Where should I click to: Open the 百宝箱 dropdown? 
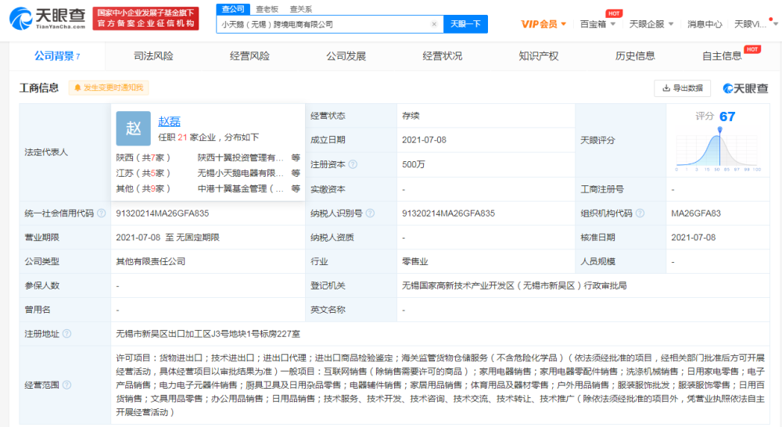click(598, 24)
